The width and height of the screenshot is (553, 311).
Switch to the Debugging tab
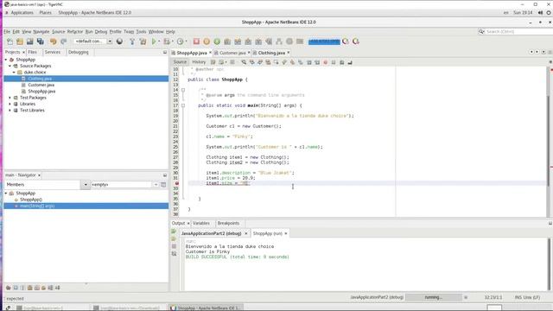point(79,52)
